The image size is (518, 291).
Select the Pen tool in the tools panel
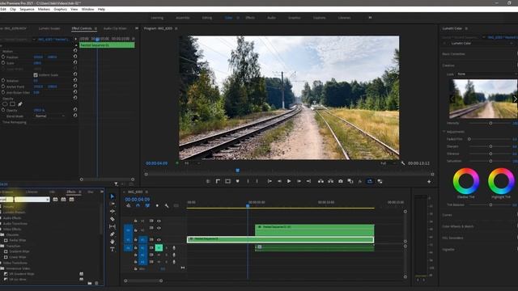(113, 234)
